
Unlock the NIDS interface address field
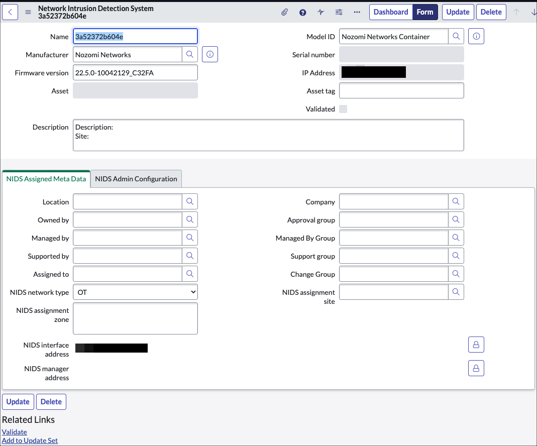pos(476,345)
